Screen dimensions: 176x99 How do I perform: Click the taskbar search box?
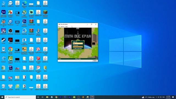coord(20,97)
